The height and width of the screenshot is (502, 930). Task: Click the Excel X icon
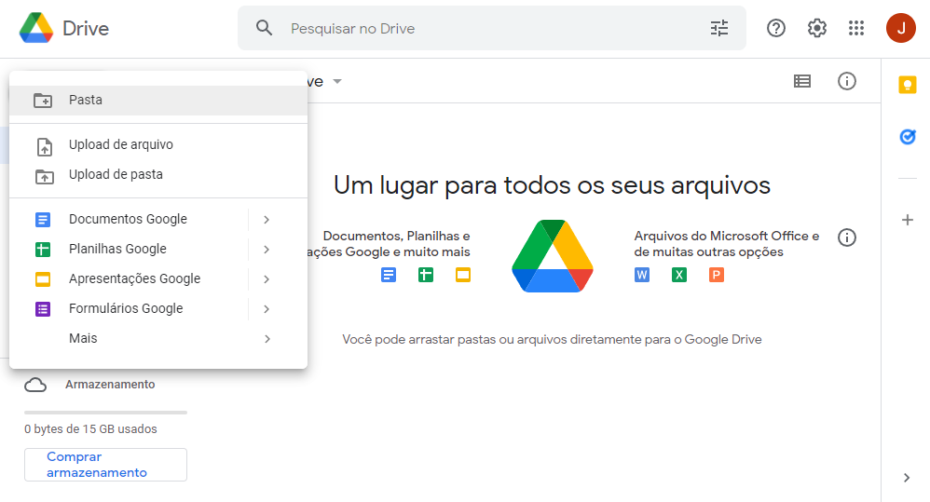[679, 275]
